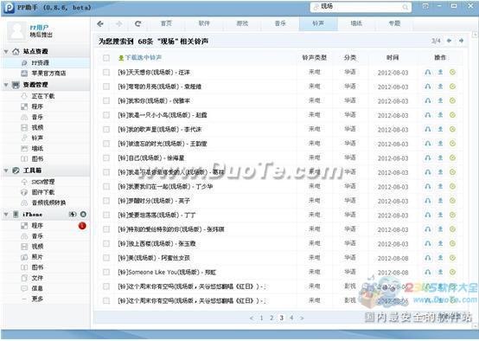Preview 自己(现场版) with headphone icon
The image size is (479, 341).
point(428,158)
